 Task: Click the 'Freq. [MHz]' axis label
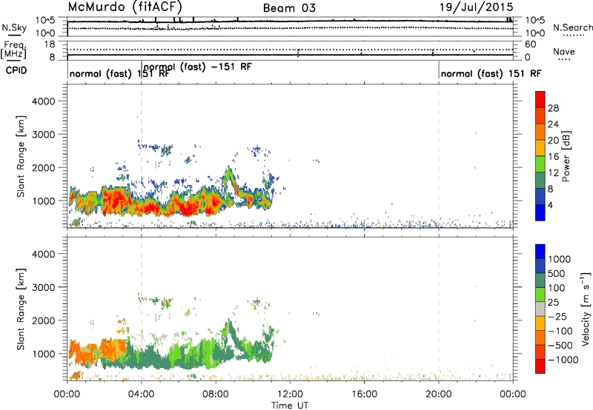[13, 50]
